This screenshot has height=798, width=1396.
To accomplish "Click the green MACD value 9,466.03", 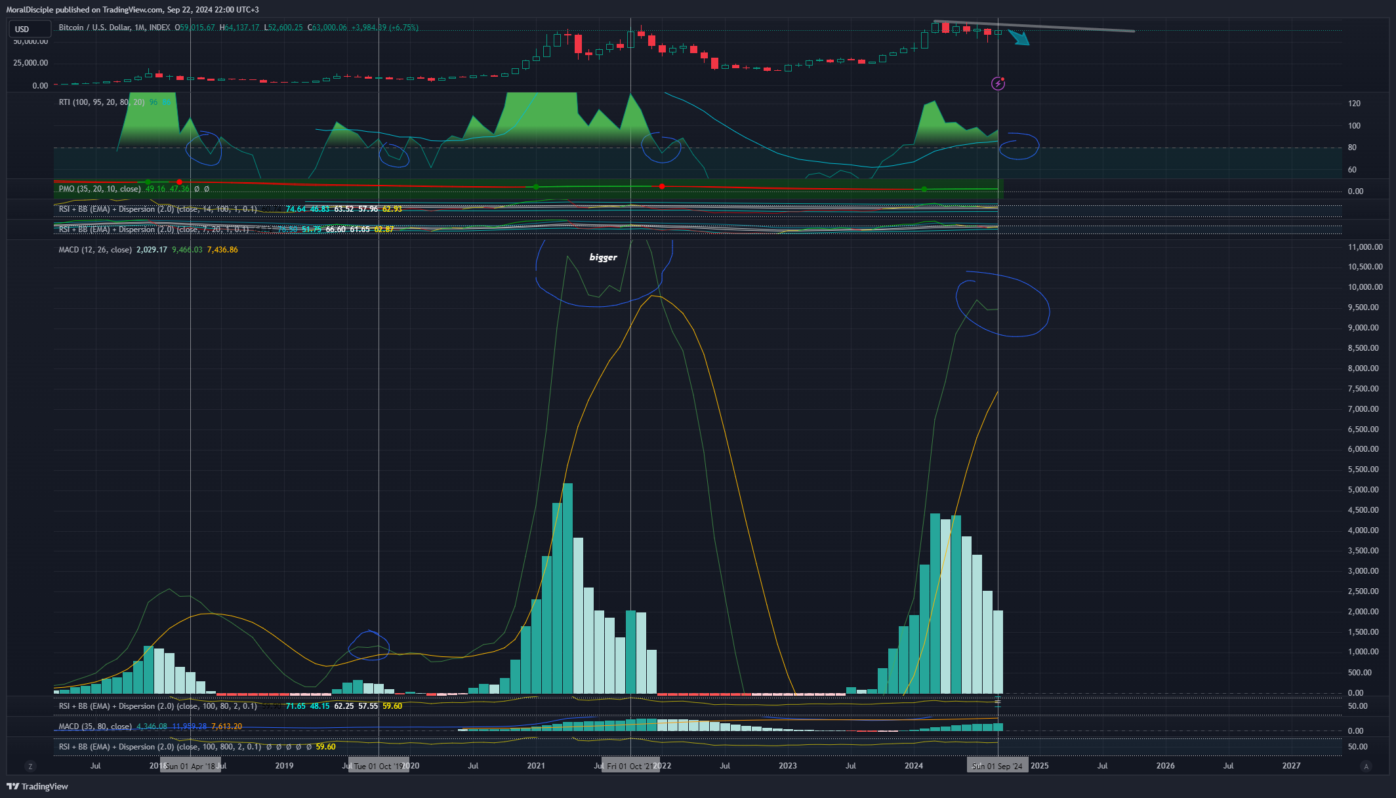I will [187, 250].
